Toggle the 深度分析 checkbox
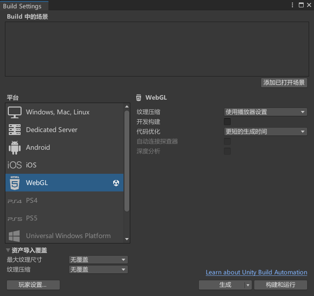The width and height of the screenshot is (314, 296). coord(227,151)
